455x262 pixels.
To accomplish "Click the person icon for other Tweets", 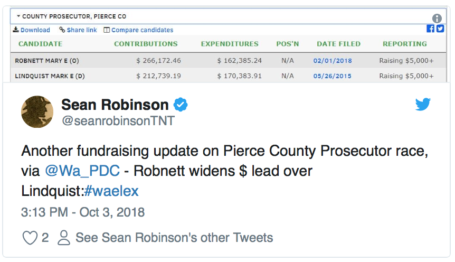I will (x=63, y=238).
